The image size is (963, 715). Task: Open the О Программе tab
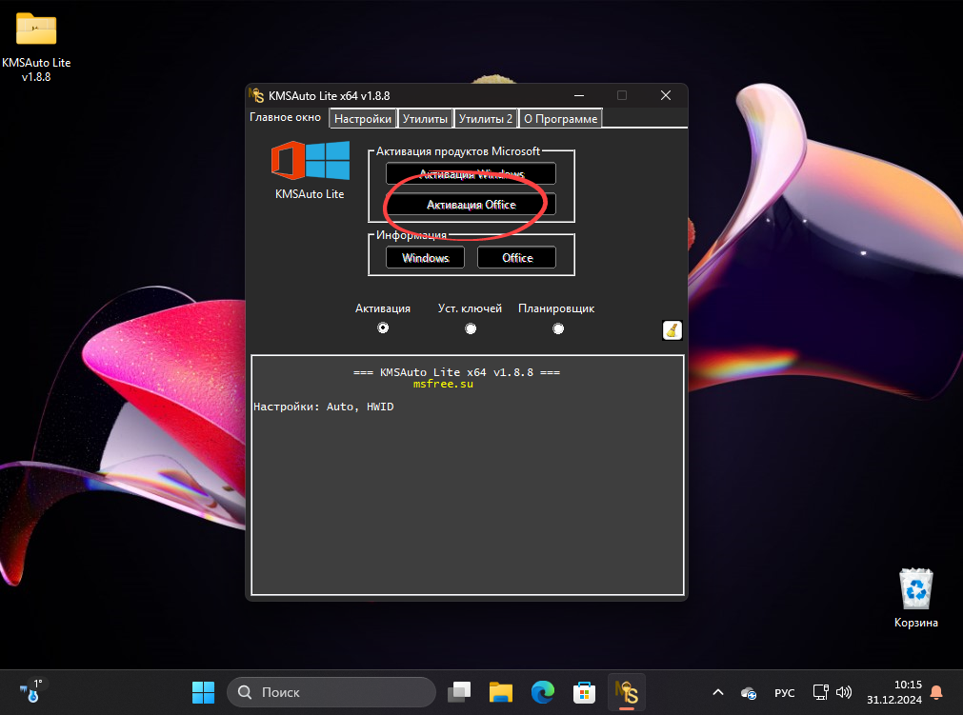point(560,118)
